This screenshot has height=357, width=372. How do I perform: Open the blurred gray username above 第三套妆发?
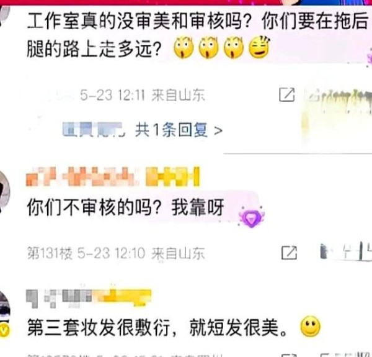[x=89, y=299]
